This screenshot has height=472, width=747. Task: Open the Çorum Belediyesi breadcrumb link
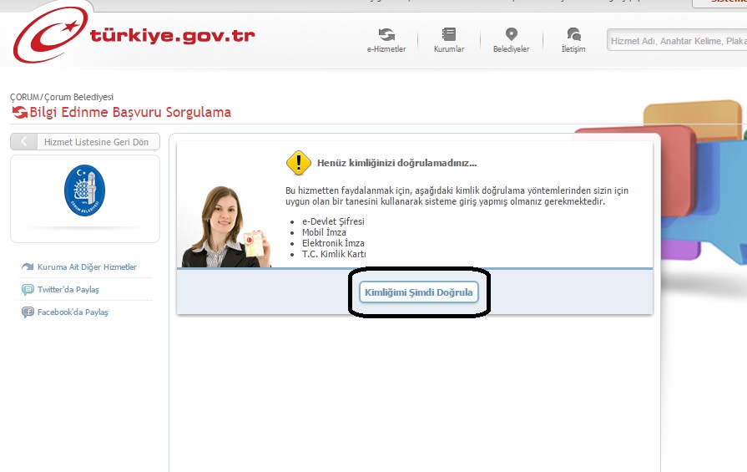tap(78, 97)
